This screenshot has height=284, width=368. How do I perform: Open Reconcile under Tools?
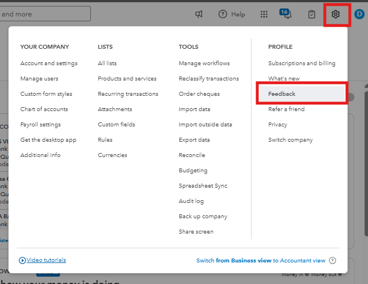(x=192, y=155)
